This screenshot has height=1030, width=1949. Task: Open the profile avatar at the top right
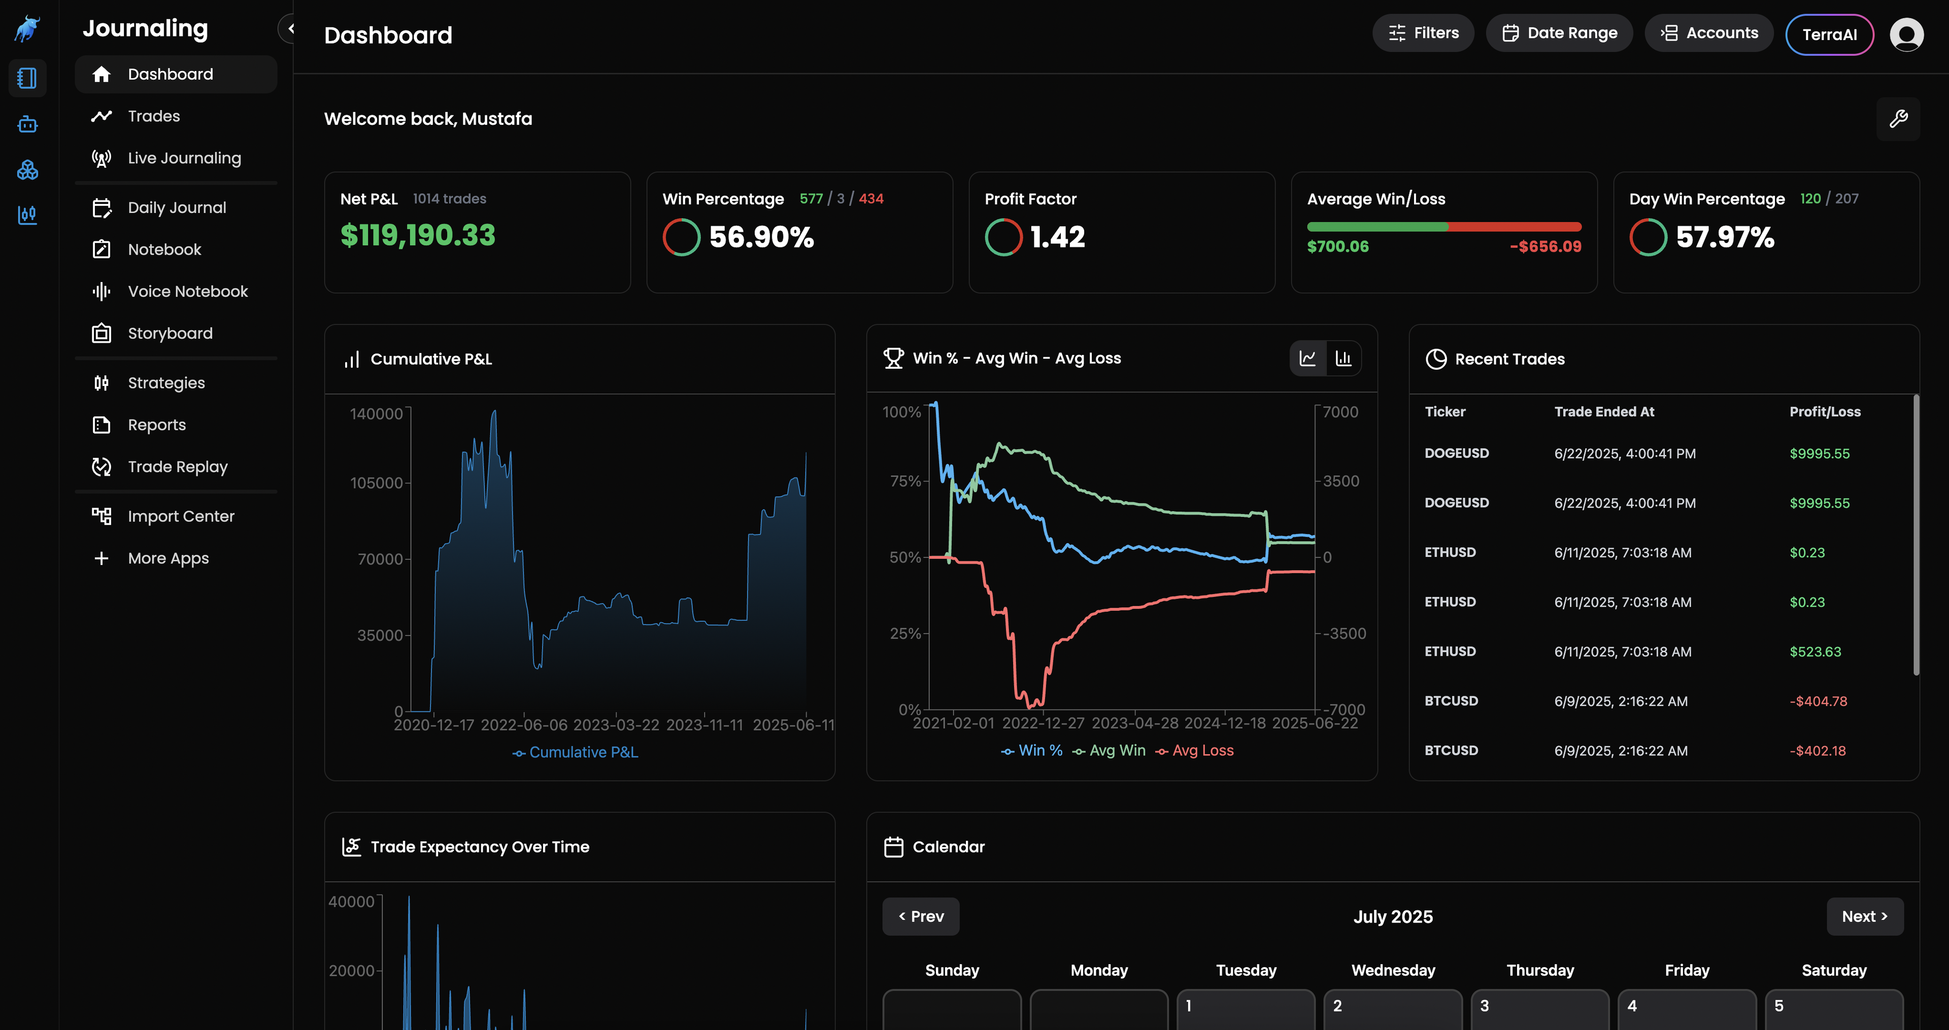(x=1907, y=34)
